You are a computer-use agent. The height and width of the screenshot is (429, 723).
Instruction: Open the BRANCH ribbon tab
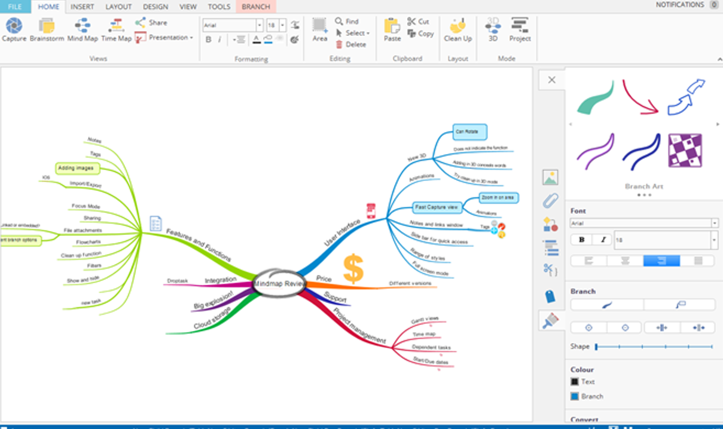tap(255, 7)
